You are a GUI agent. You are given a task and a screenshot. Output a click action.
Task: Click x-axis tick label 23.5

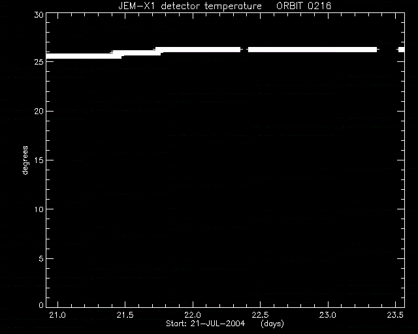[395, 315]
